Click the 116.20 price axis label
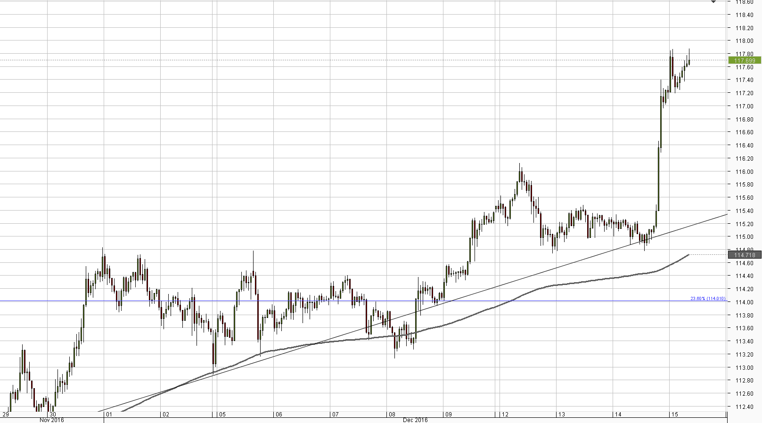This screenshot has width=762, height=423. tap(744, 159)
